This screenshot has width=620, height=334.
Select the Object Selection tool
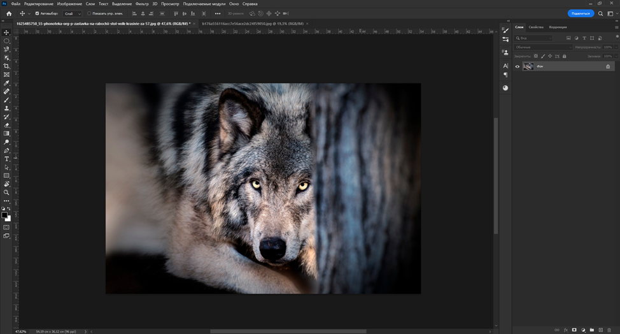[x=6, y=58]
